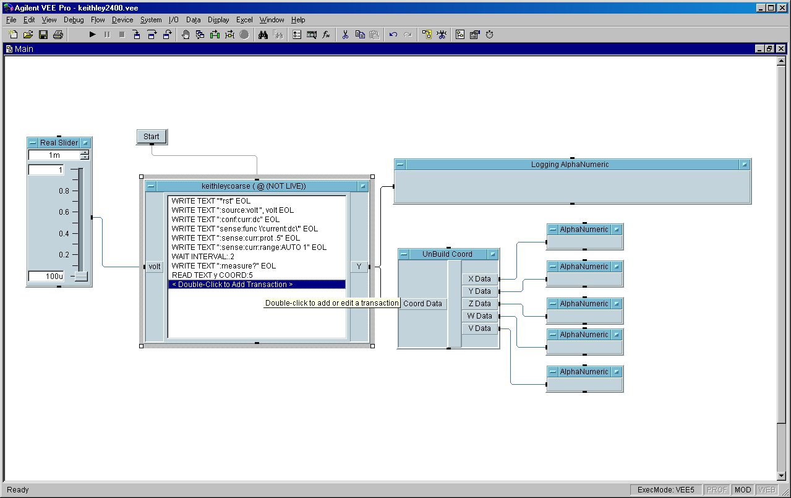Click the Function fx toolbar icon

point(326,35)
